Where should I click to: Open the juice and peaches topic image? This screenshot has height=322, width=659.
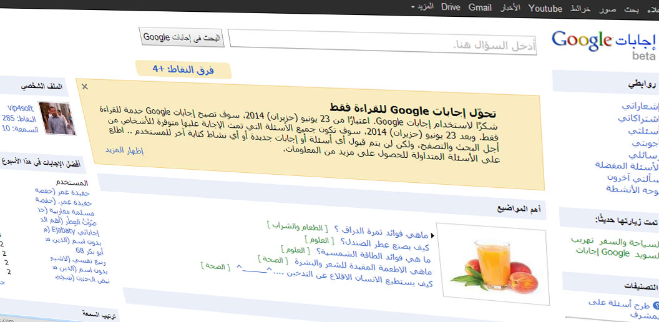(x=492, y=263)
